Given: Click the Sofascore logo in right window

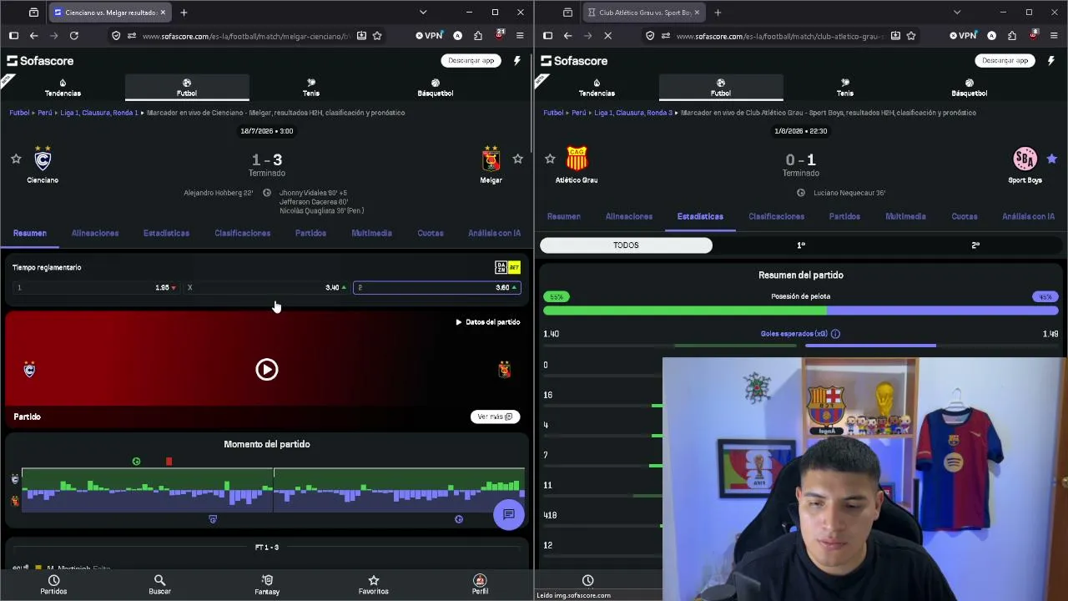Looking at the screenshot, I should click(574, 61).
